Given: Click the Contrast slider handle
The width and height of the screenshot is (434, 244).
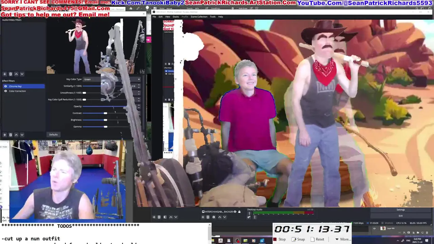Looking at the screenshot, I should click(x=105, y=113).
